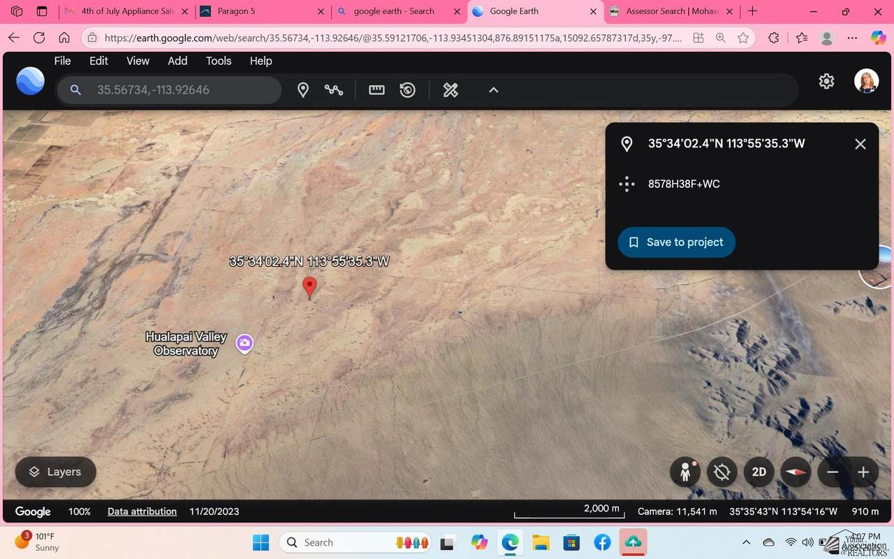Screen dimensions: 894x559
Task: Show hidden system tray icons
Action: [746, 543]
